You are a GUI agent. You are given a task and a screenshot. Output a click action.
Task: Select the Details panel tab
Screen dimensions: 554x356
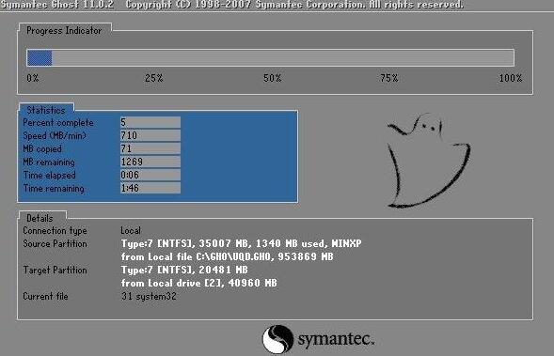click(40, 218)
